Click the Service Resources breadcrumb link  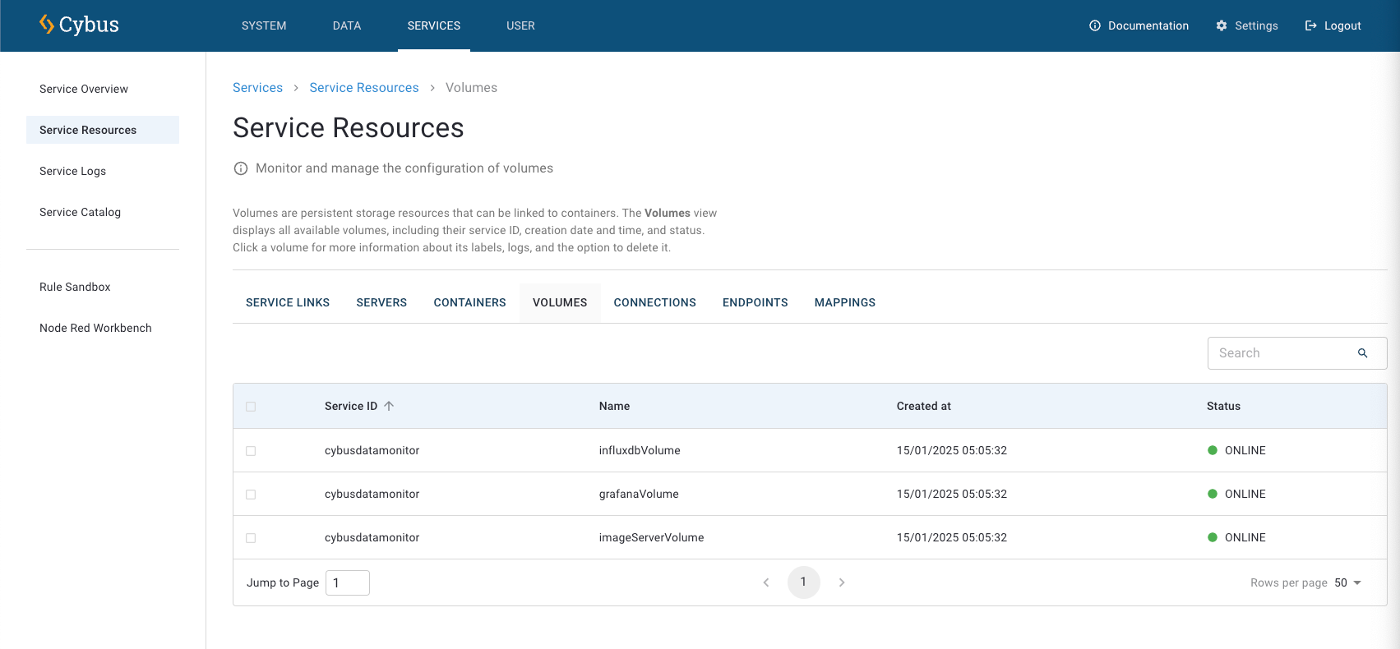(363, 88)
